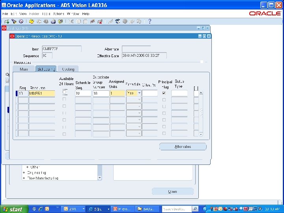The height and width of the screenshot is (213, 284).
Task: Click the Find flashlight toolbar icon
Action: point(14,21)
